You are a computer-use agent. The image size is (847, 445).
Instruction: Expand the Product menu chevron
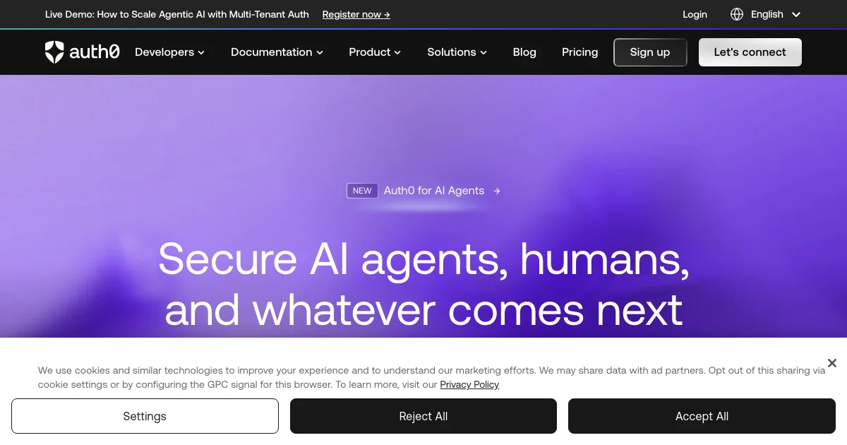pyautogui.click(x=397, y=52)
